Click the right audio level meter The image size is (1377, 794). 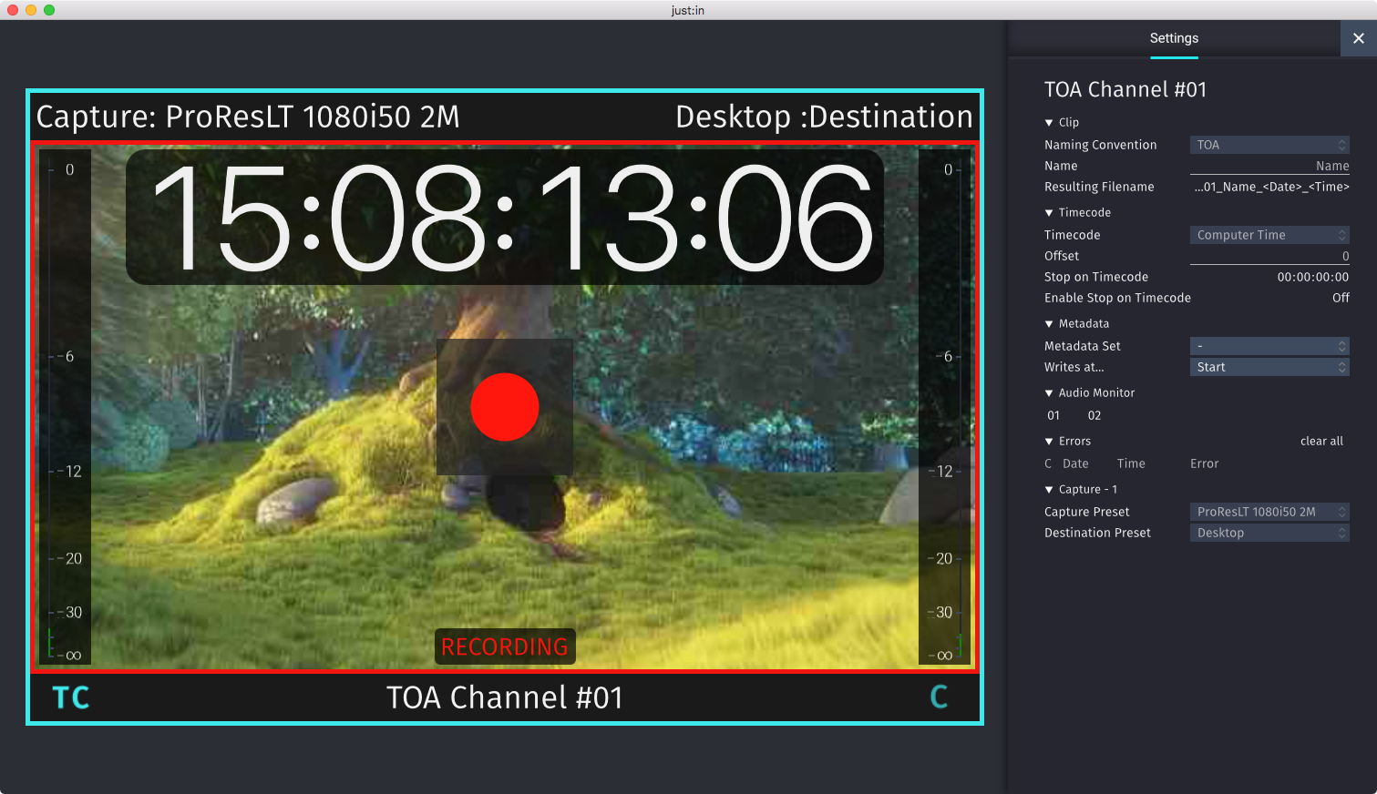pos(944,409)
